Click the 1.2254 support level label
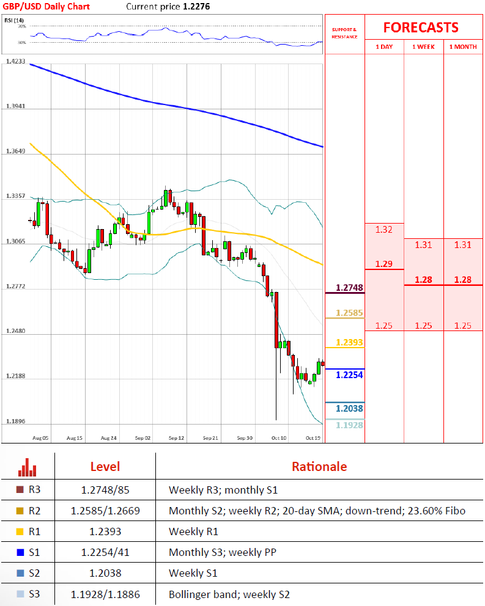 click(x=349, y=375)
